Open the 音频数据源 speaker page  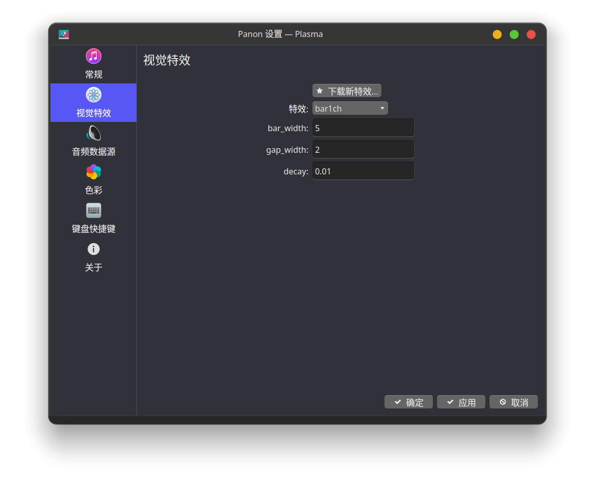pos(93,141)
